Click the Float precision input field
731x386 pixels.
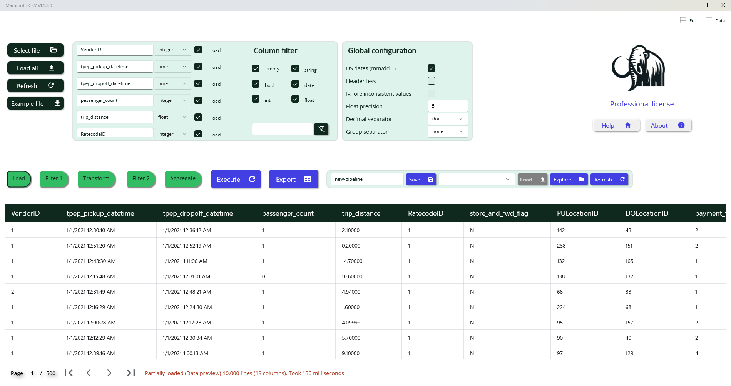448,106
